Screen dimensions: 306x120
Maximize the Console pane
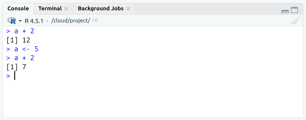click(294, 11)
